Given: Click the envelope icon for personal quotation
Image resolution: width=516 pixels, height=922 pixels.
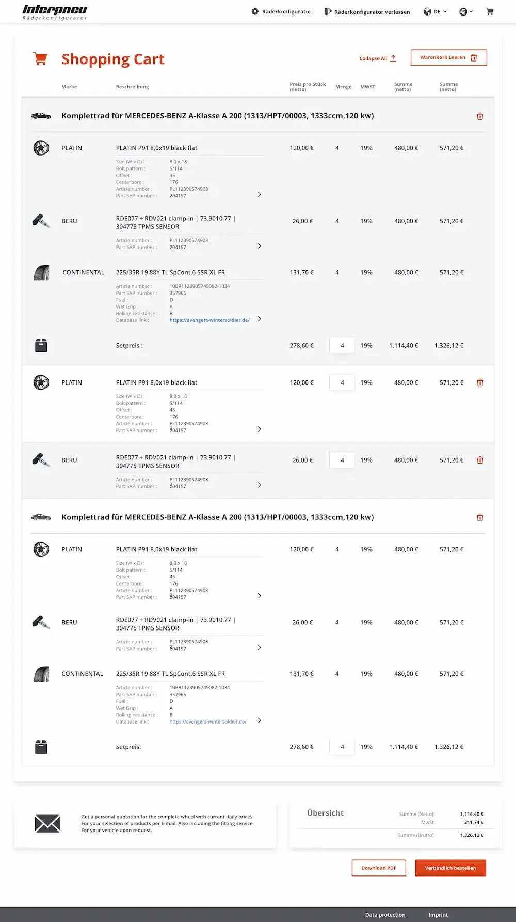Looking at the screenshot, I should coord(47,823).
